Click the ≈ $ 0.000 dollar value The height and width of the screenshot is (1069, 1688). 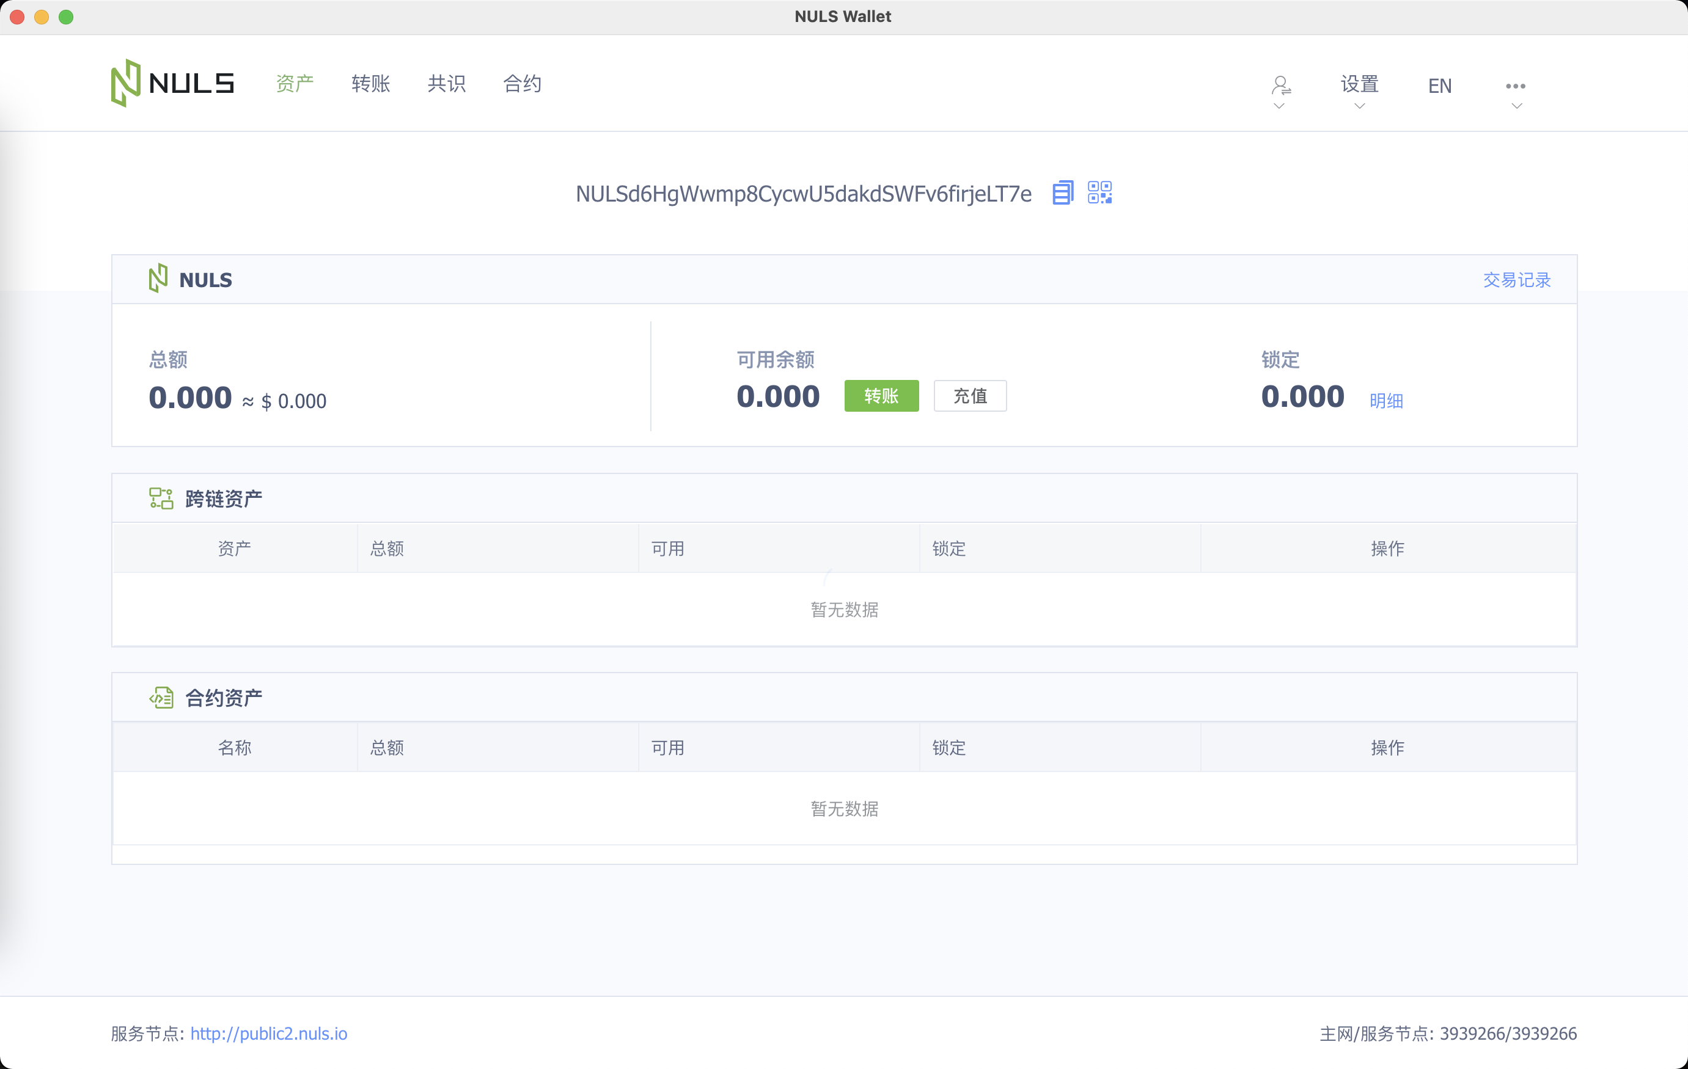click(x=284, y=401)
